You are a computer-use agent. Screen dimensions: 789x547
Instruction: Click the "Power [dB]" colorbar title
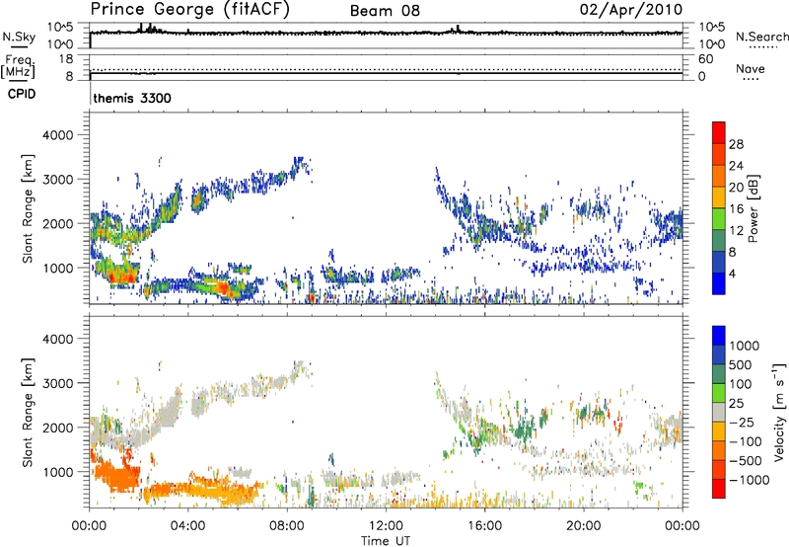coord(753,208)
